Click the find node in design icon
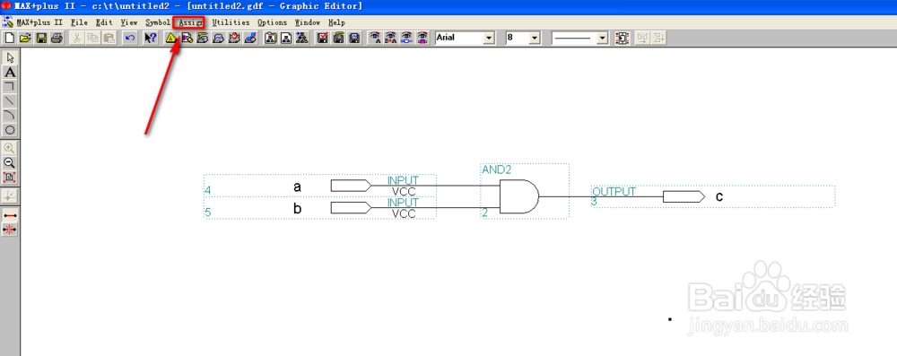 tap(406, 39)
